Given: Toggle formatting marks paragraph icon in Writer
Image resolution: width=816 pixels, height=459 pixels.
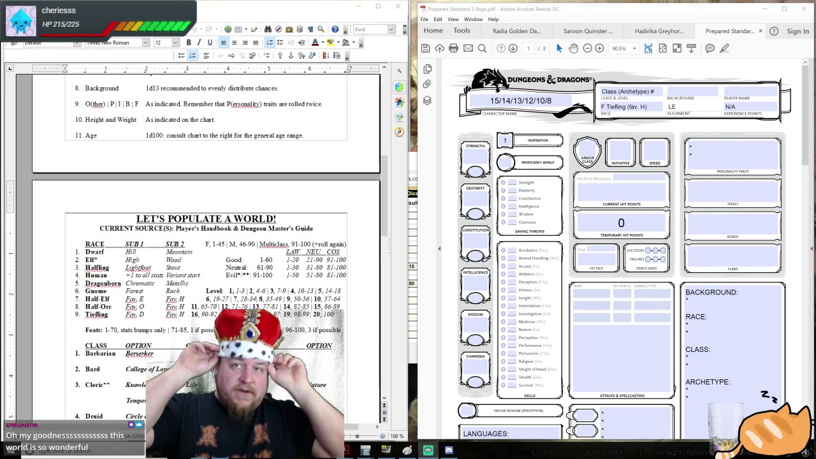Looking at the screenshot, I should tap(310, 29).
